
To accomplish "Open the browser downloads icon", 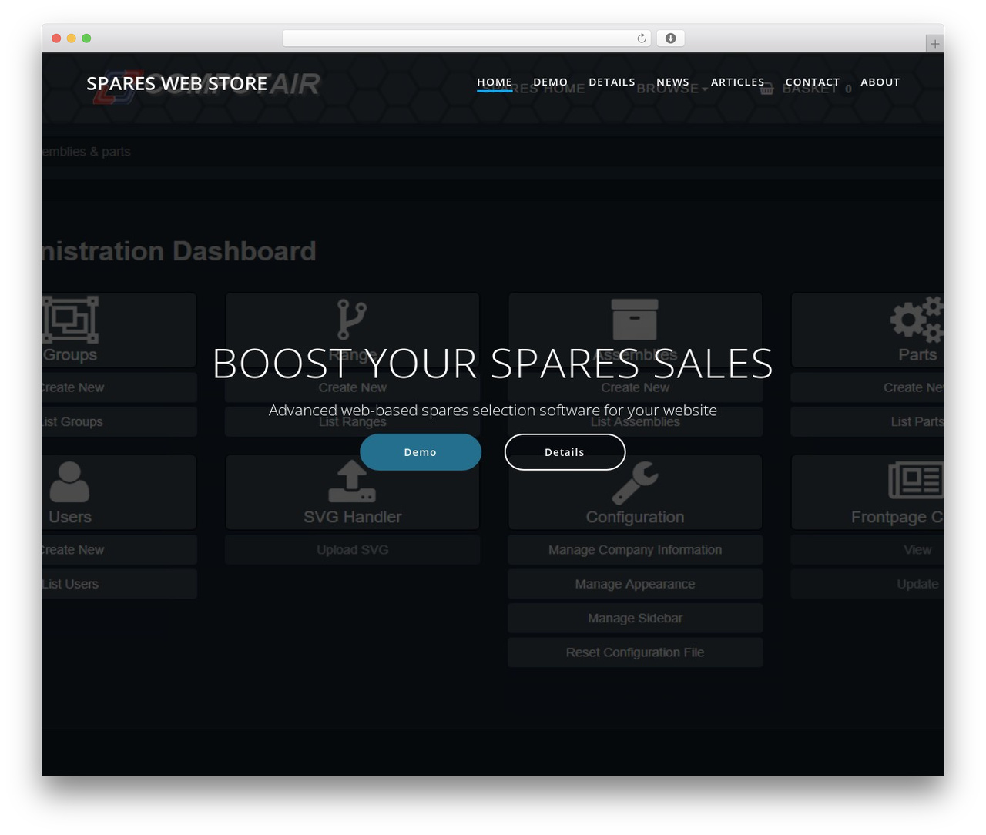I will 670,39.
